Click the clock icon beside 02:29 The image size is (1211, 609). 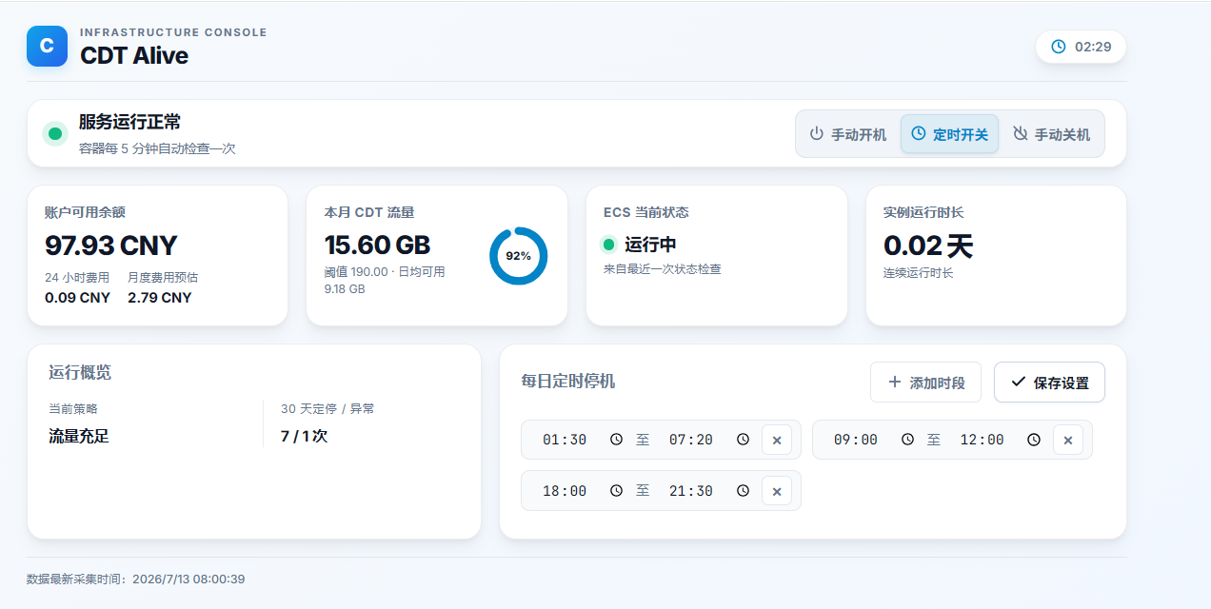click(1058, 47)
